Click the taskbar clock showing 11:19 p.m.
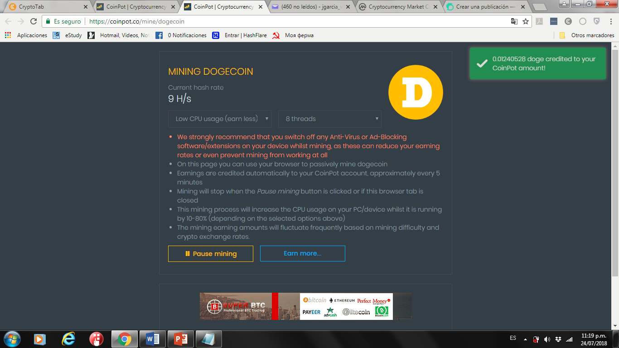This screenshot has width=619, height=348. click(594, 339)
